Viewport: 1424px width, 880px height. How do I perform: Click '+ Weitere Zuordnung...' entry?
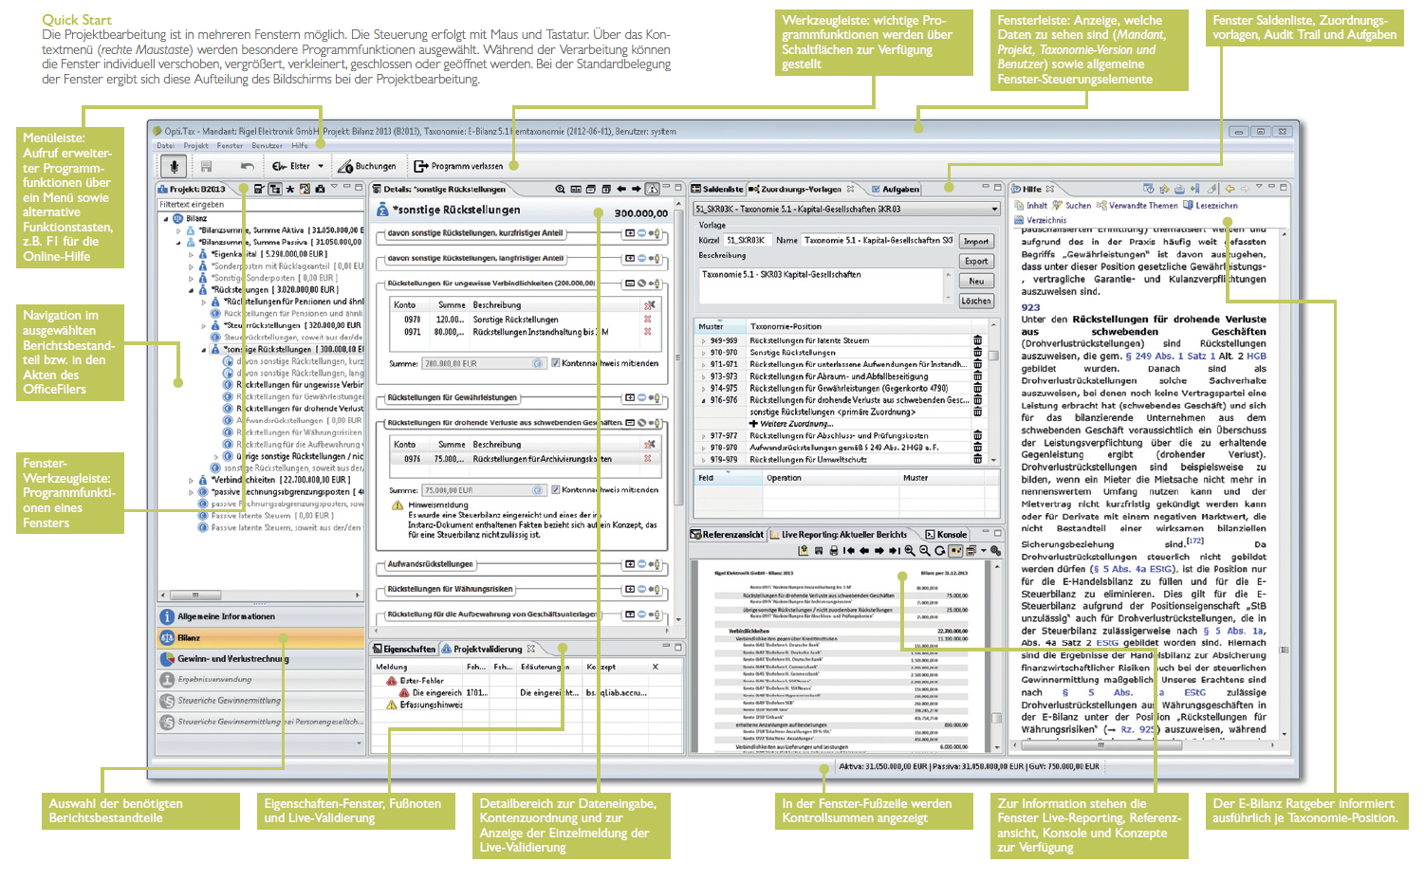(x=790, y=424)
